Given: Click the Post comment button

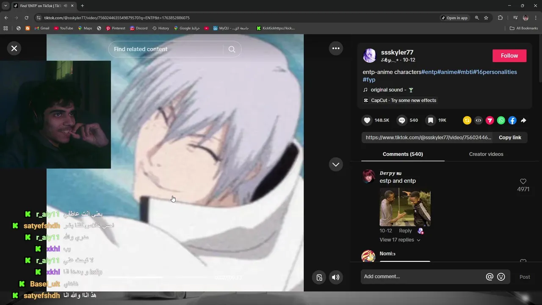Looking at the screenshot, I should click(525, 277).
